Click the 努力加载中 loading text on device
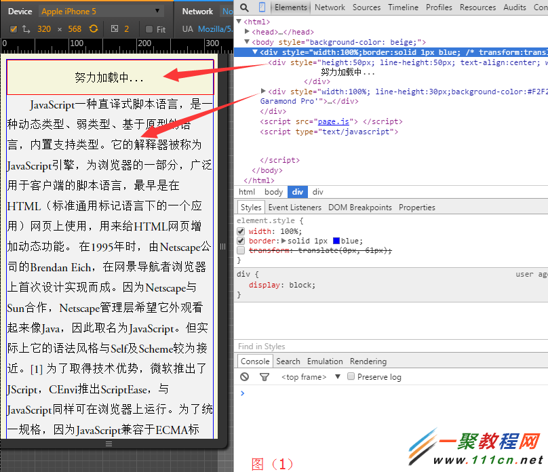Screen dimensions: 548x472 pyautogui.click(x=109, y=77)
